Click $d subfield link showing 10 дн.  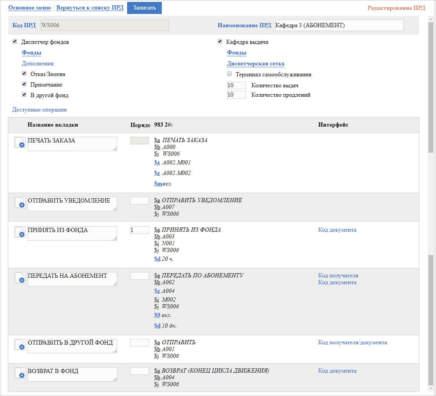[157, 326]
